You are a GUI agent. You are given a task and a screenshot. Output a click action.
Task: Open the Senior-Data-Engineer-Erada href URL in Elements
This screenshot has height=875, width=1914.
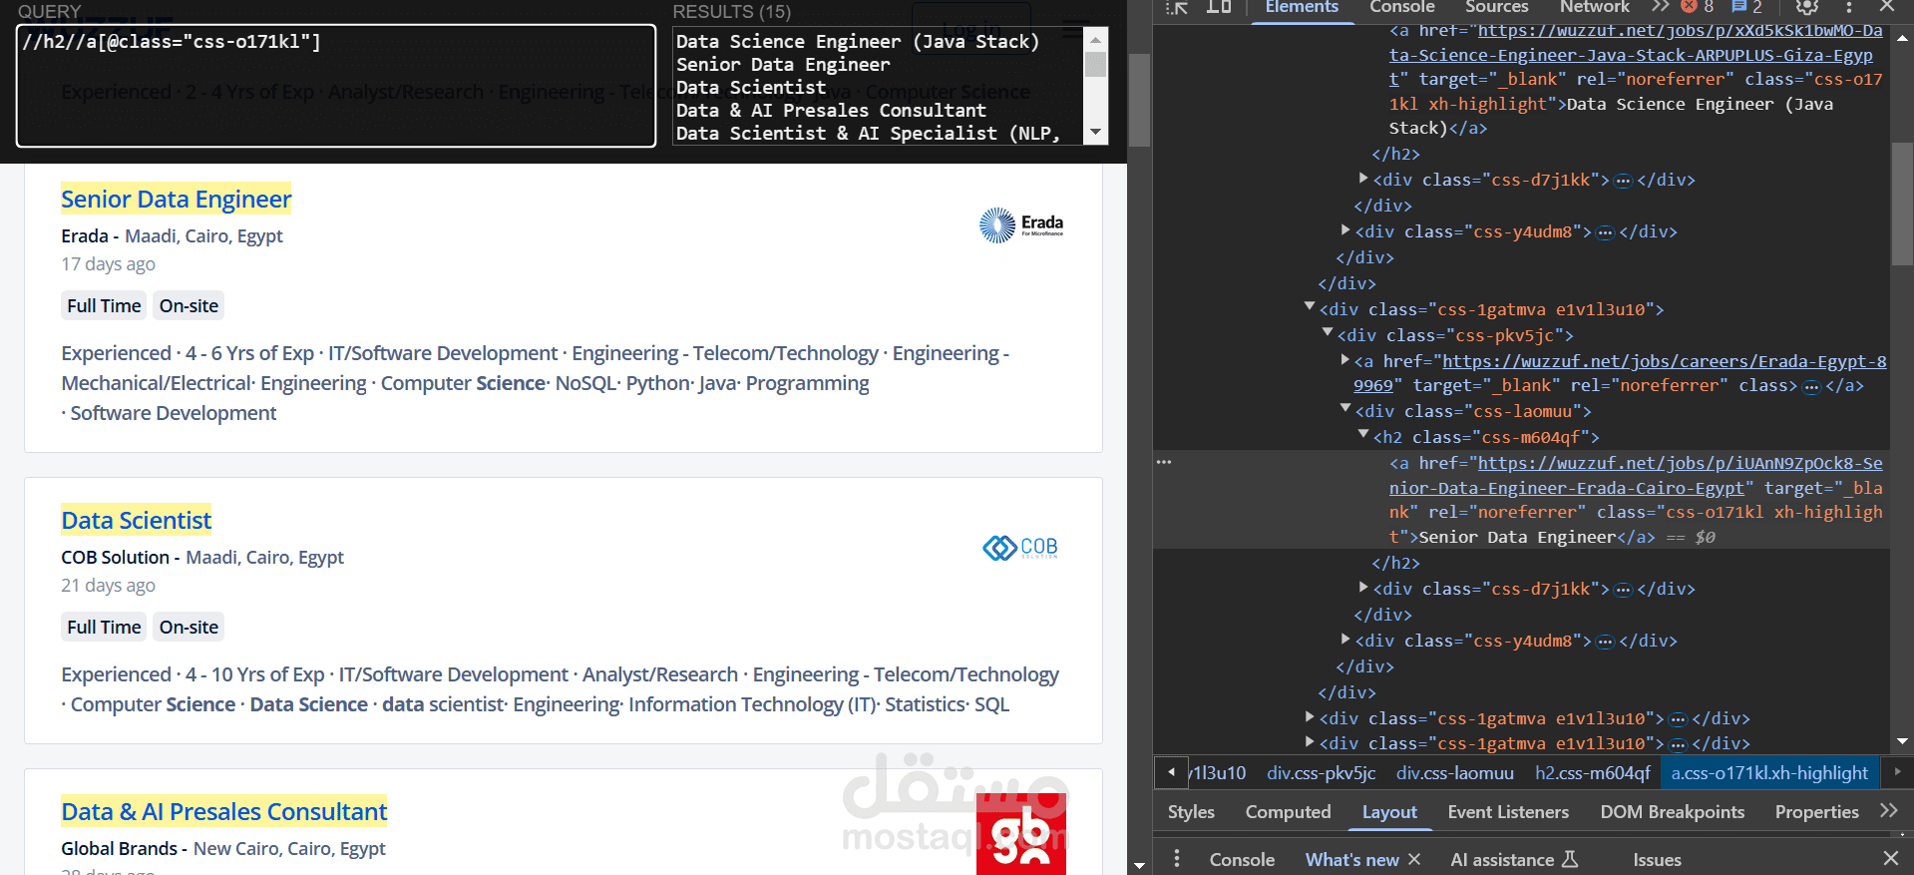pos(1636,476)
